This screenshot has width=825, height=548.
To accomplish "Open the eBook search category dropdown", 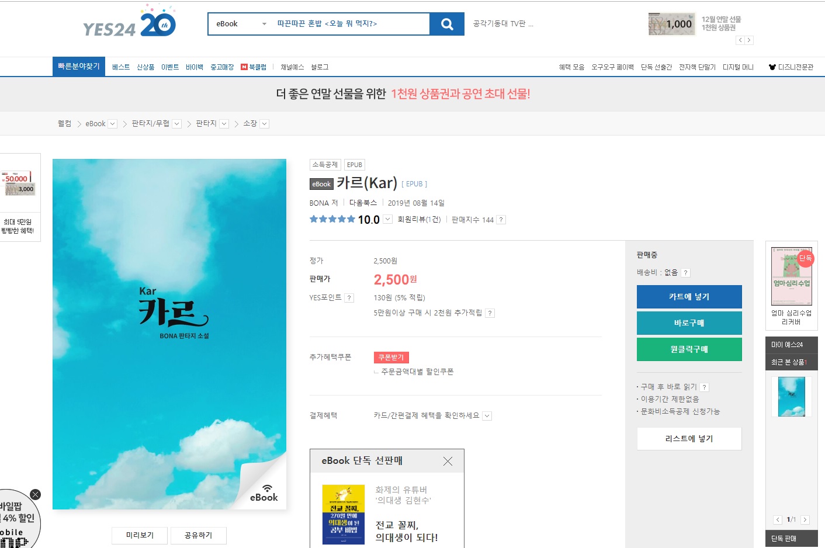I will click(241, 24).
